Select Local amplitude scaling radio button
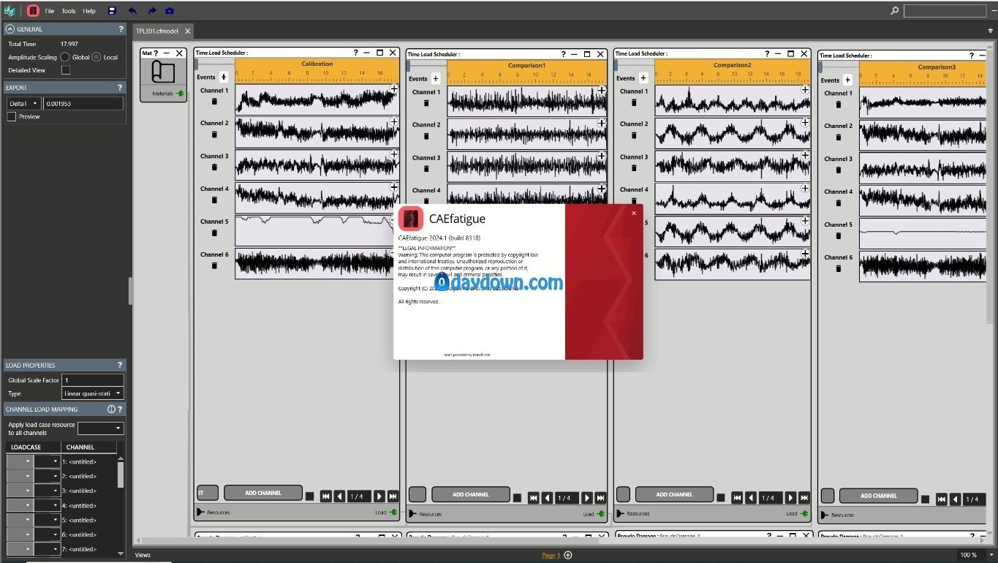This screenshot has height=563, width=998. tap(97, 57)
